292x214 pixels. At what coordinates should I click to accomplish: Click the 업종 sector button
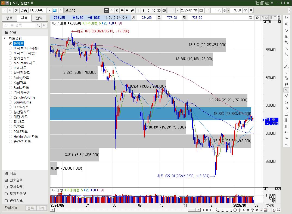[x=24, y=10]
